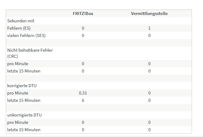Select the value 6 for corrected DTU
The width and height of the screenshot is (203, 137).
click(x=83, y=100)
